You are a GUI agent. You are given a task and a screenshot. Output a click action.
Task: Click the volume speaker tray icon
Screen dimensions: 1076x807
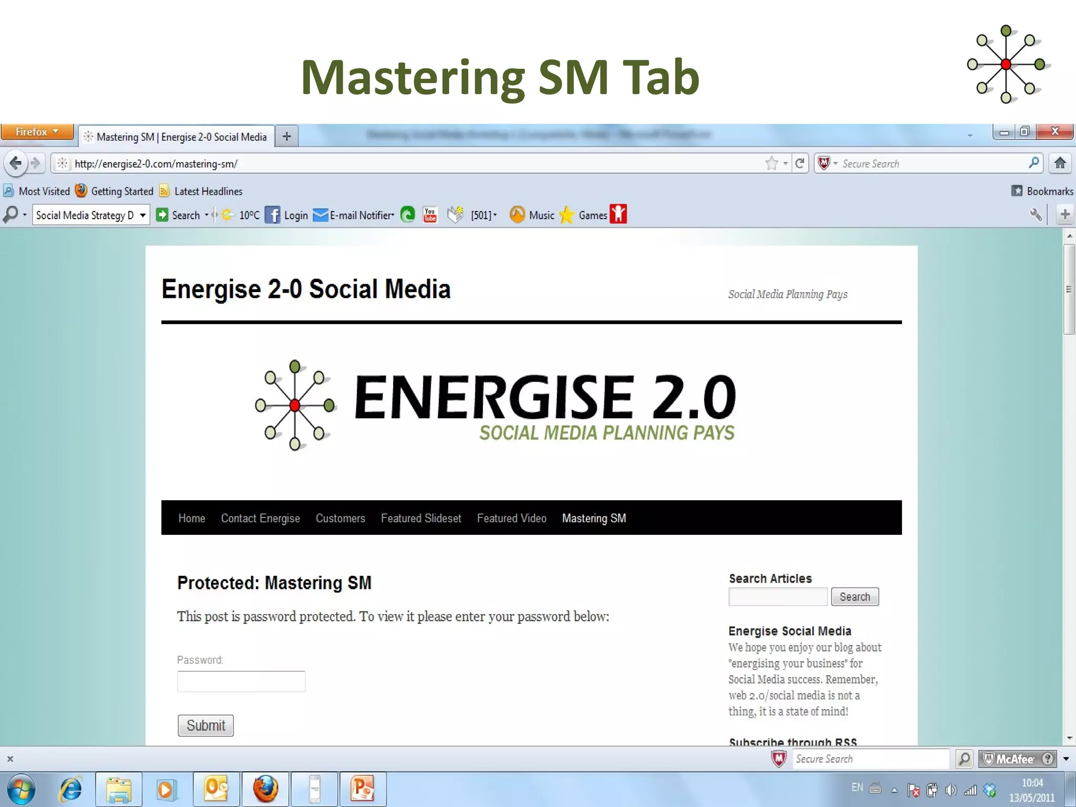pyautogui.click(x=951, y=790)
